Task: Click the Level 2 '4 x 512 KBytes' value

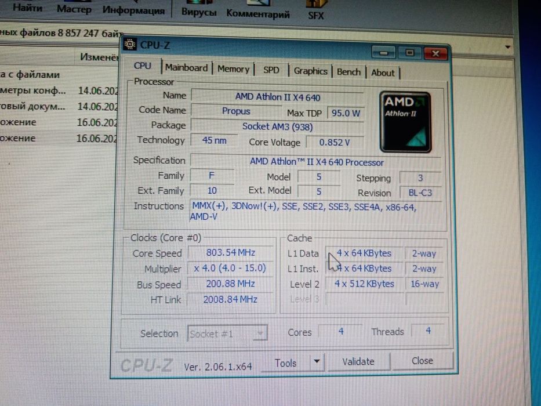Action: 364,284
